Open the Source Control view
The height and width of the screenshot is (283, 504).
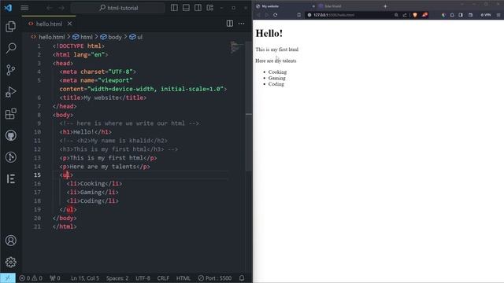[x=10, y=70]
